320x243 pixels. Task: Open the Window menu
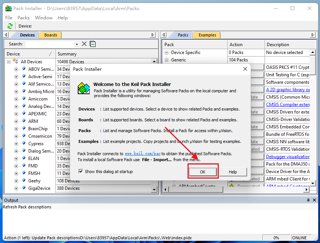(x=44, y=18)
